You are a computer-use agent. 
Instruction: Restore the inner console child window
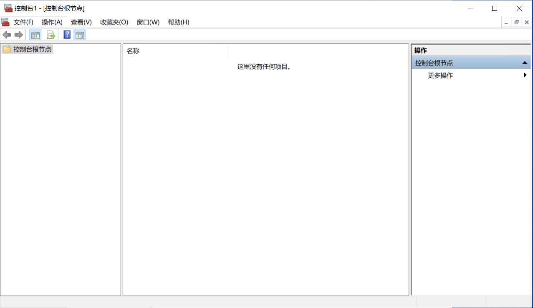(517, 23)
